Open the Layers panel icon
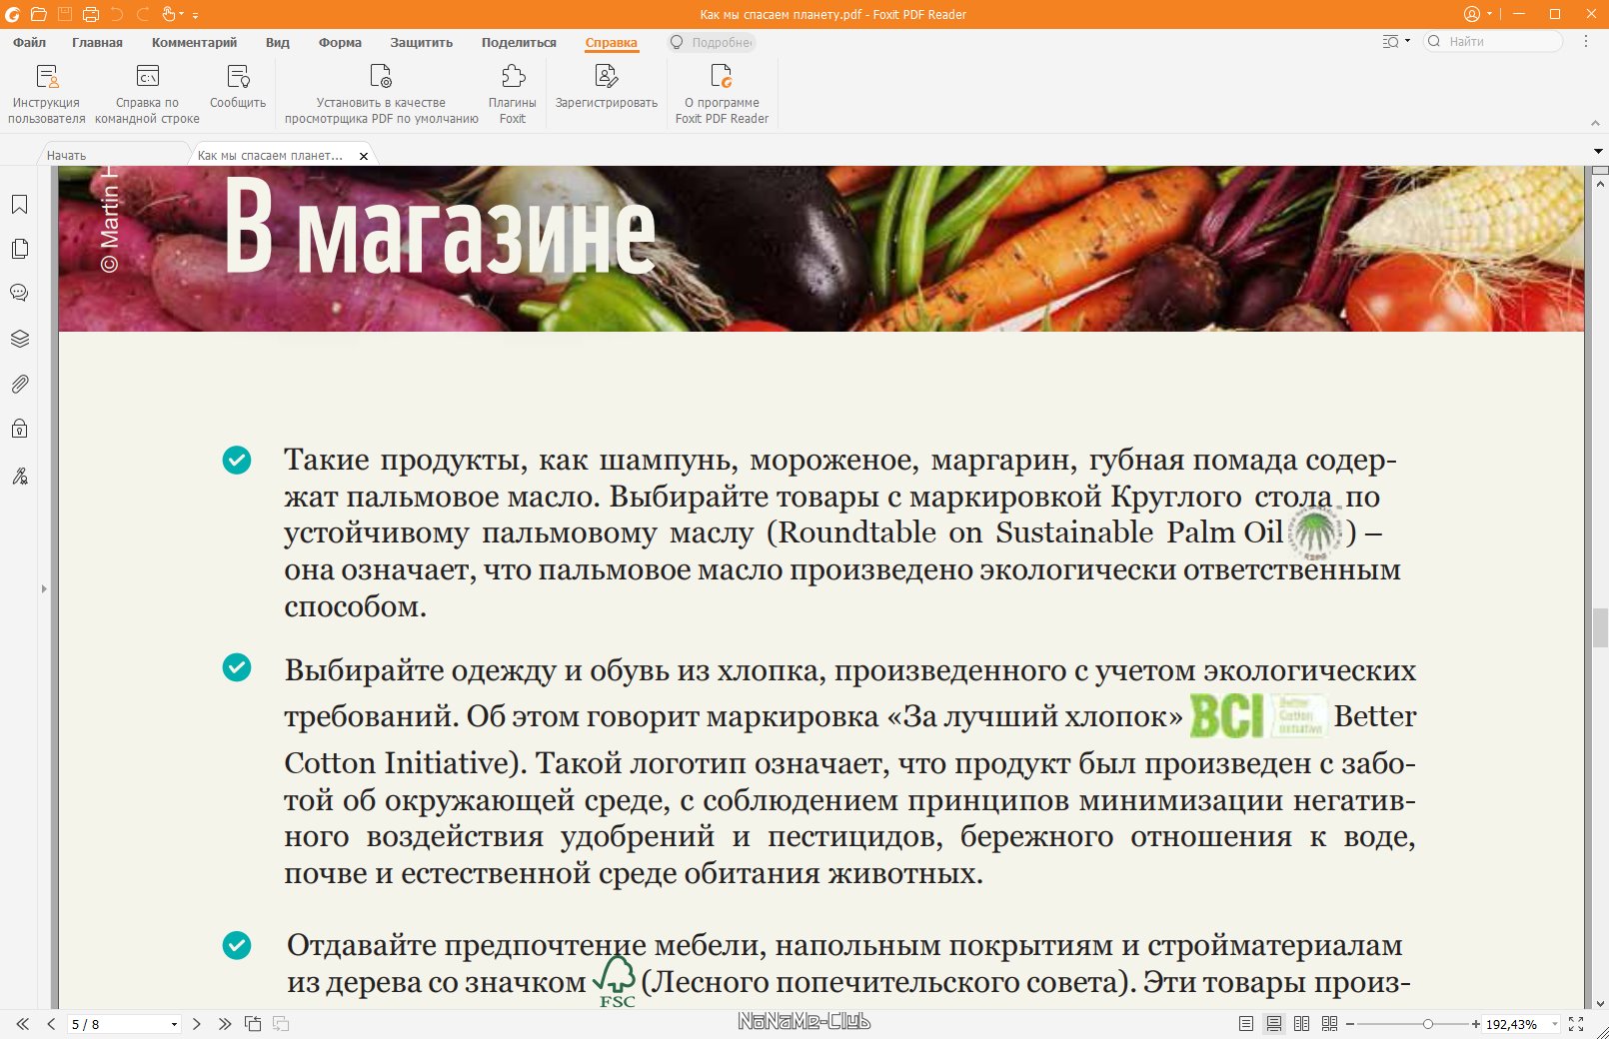The height and width of the screenshot is (1039, 1609). point(19,339)
